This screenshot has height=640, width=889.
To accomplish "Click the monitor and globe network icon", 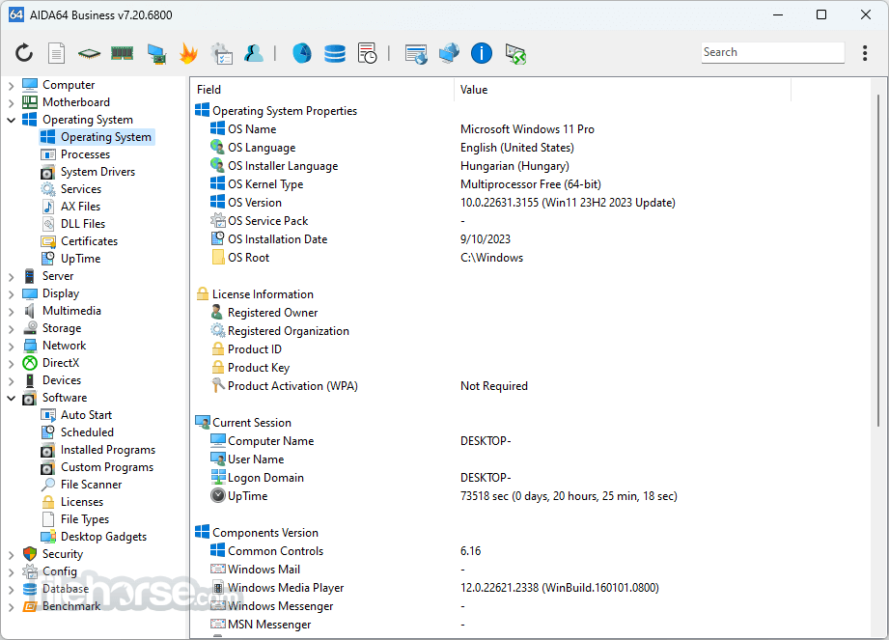I will coord(449,53).
